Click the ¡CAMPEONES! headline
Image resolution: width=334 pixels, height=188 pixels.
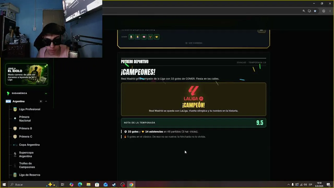click(138, 72)
